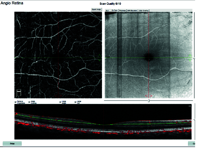Enable the Large Angio checkbox
The image size is (197, 156).
click(60, 102)
